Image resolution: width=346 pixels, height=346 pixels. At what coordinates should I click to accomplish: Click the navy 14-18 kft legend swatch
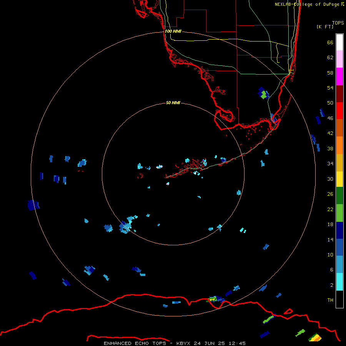coord(339,230)
